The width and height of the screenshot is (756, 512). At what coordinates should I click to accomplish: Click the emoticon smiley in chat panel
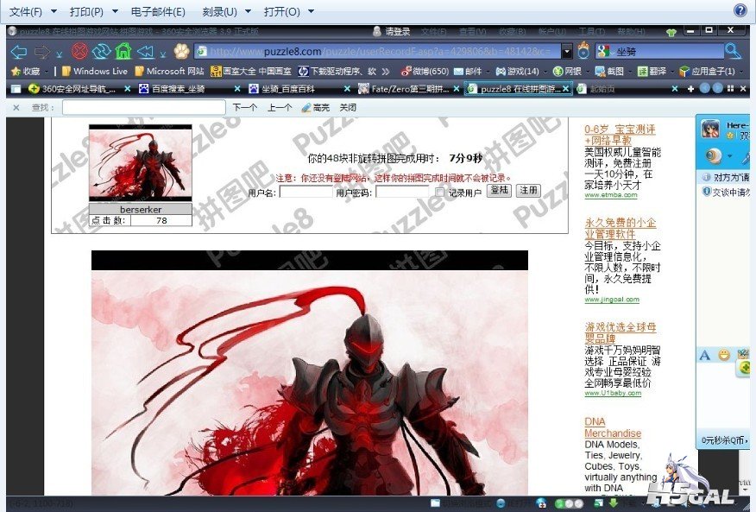pos(724,355)
